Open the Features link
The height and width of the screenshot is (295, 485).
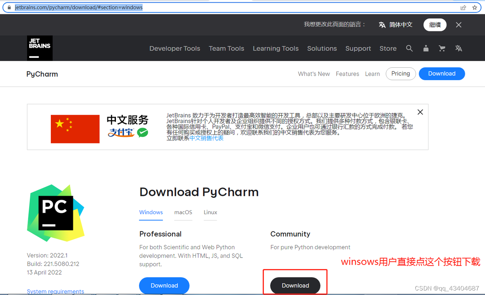point(347,74)
